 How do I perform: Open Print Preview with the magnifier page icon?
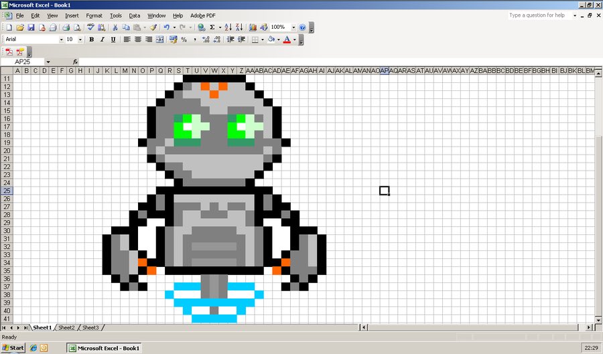[x=77, y=27]
